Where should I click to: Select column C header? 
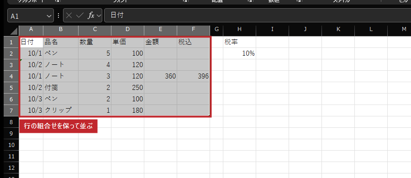pos(95,30)
